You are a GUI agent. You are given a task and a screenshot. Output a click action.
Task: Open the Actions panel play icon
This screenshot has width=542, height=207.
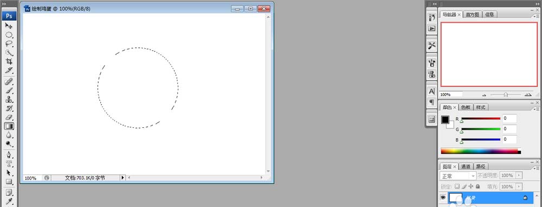pos(432,28)
